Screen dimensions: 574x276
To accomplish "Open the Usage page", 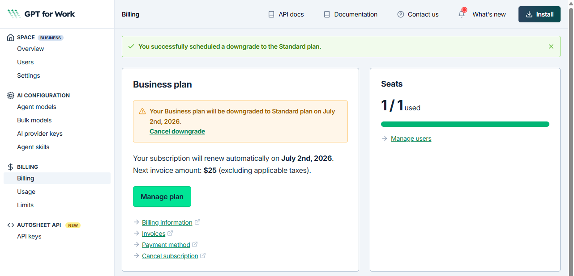I will coord(26,192).
